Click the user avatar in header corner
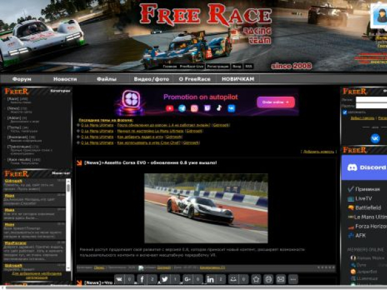The height and width of the screenshot is (290, 387). pyautogui.click(x=380, y=16)
